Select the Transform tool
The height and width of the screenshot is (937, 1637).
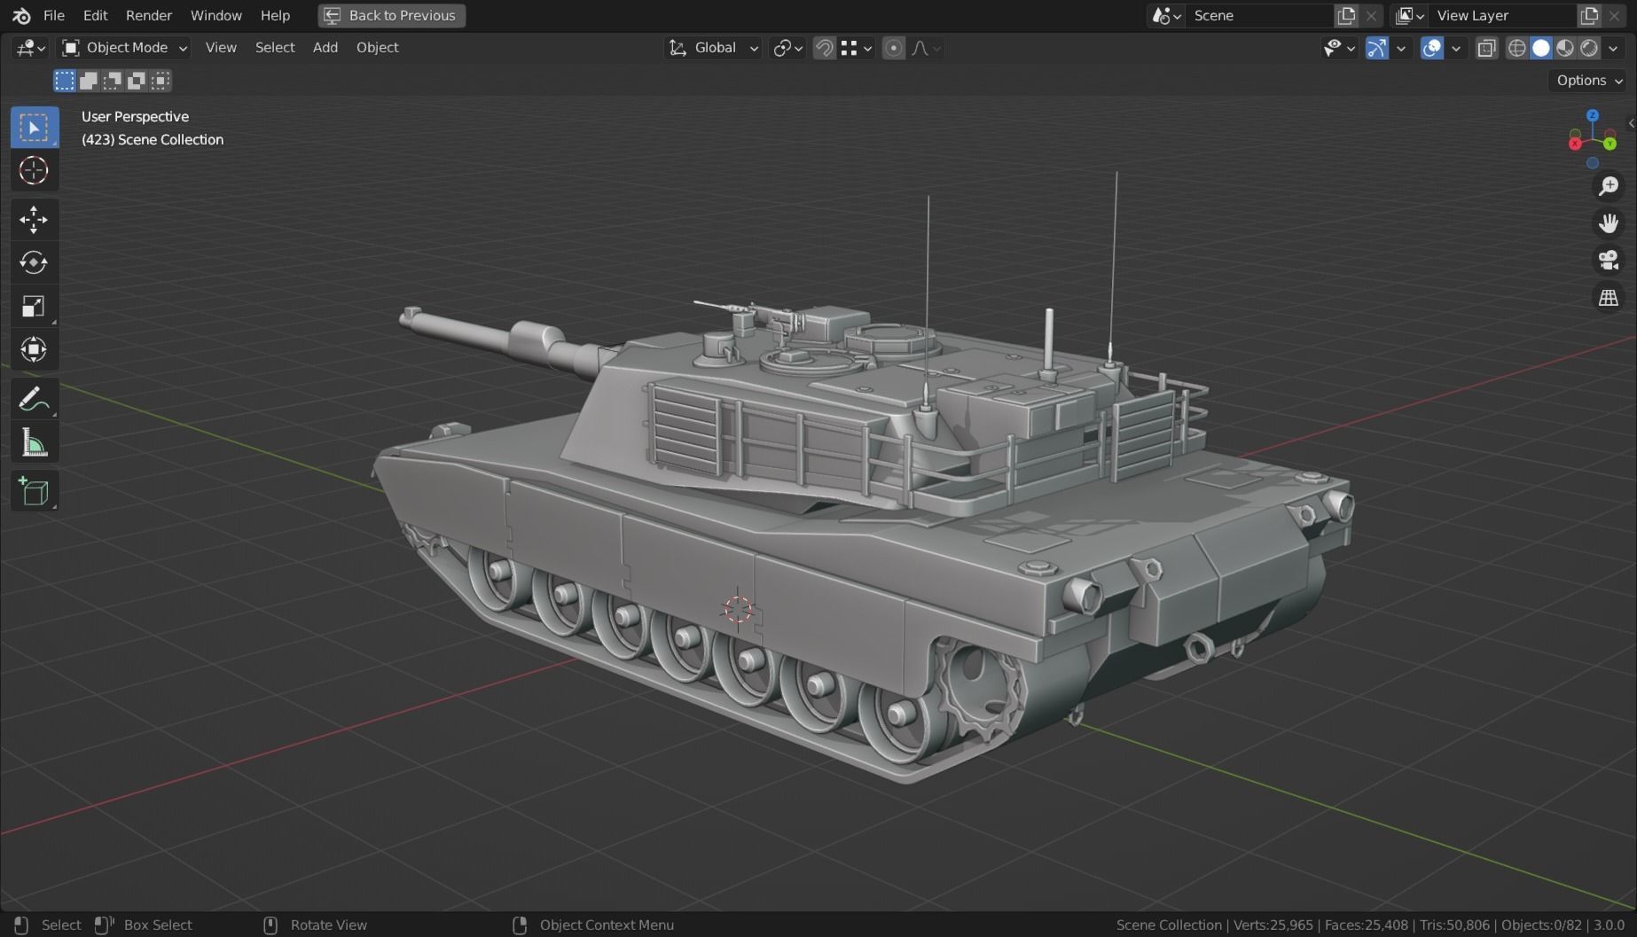pyautogui.click(x=34, y=349)
